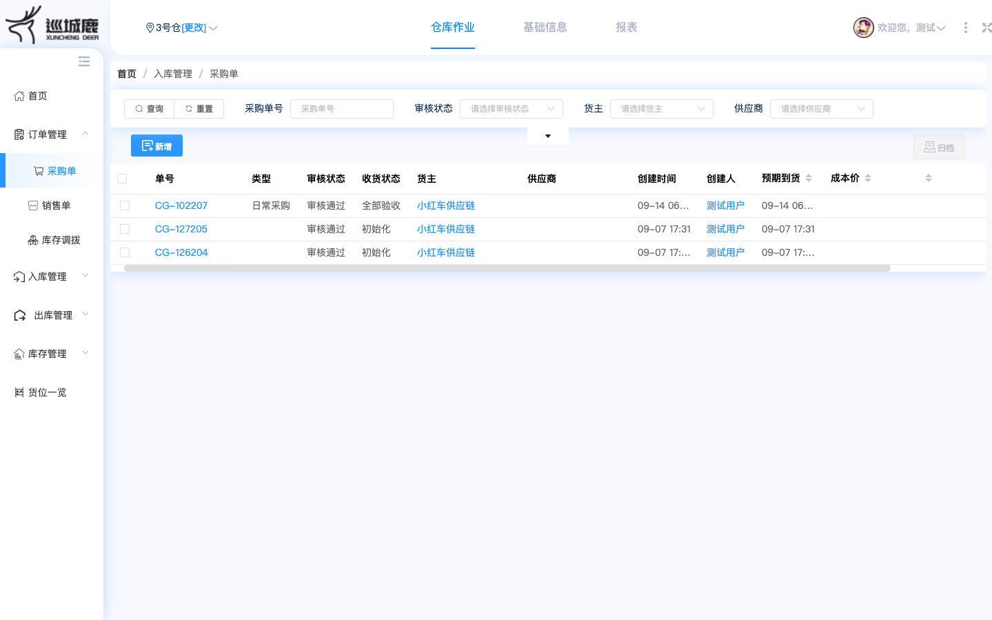Click the 单号 column header
This screenshot has width=992, height=620.
tap(165, 179)
